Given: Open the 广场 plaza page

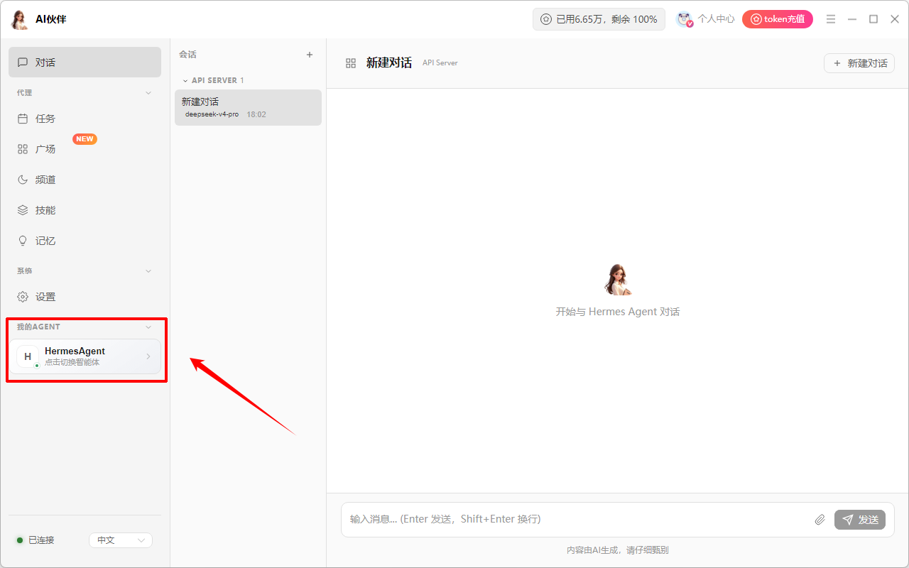Looking at the screenshot, I should point(85,149).
